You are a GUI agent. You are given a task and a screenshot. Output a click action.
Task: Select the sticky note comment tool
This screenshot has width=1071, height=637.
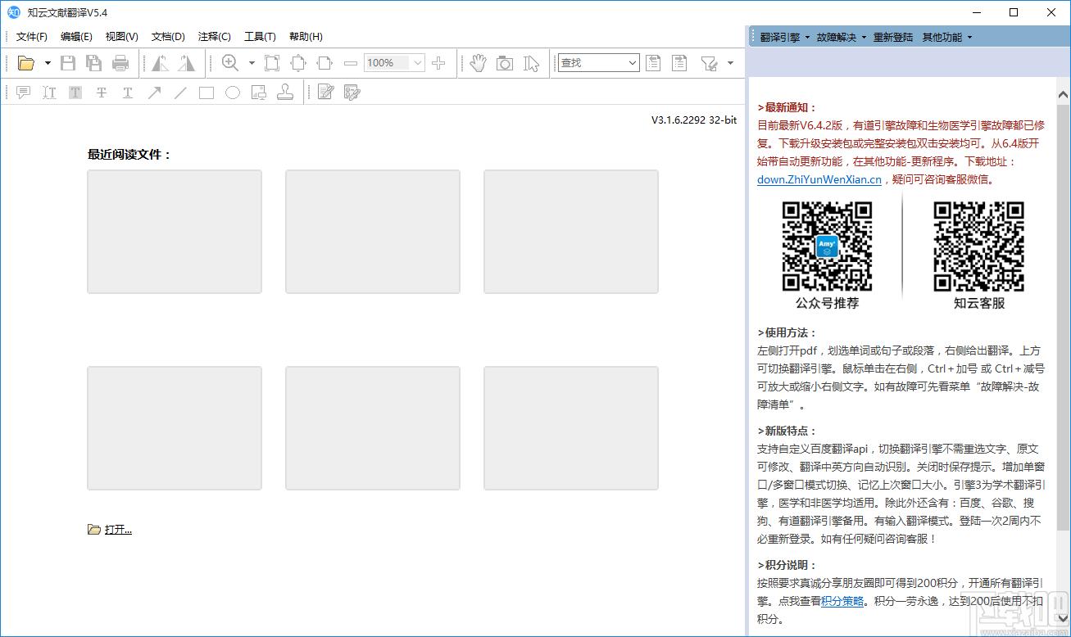click(24, 93)
